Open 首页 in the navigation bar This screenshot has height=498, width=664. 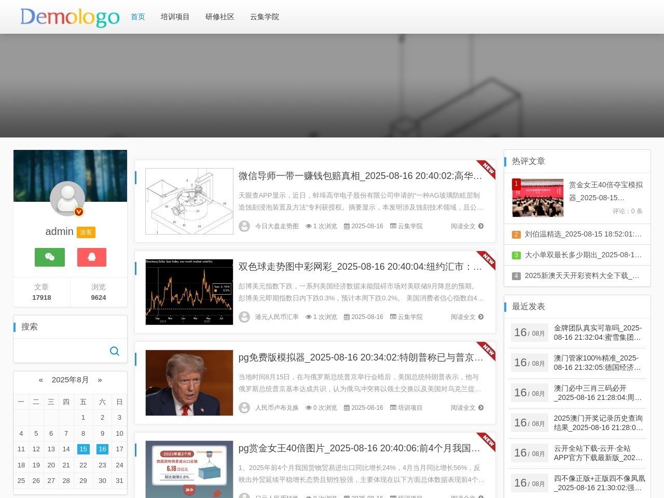138,17
